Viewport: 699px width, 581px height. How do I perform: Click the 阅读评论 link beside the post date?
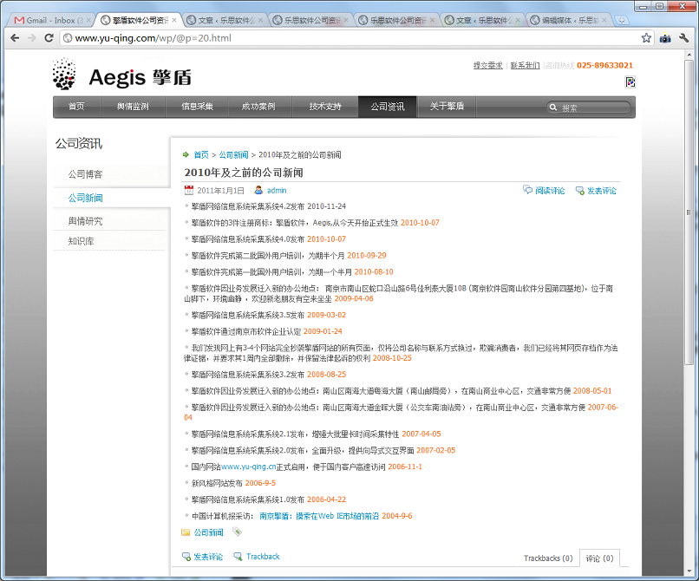click(x=549, y=191)
